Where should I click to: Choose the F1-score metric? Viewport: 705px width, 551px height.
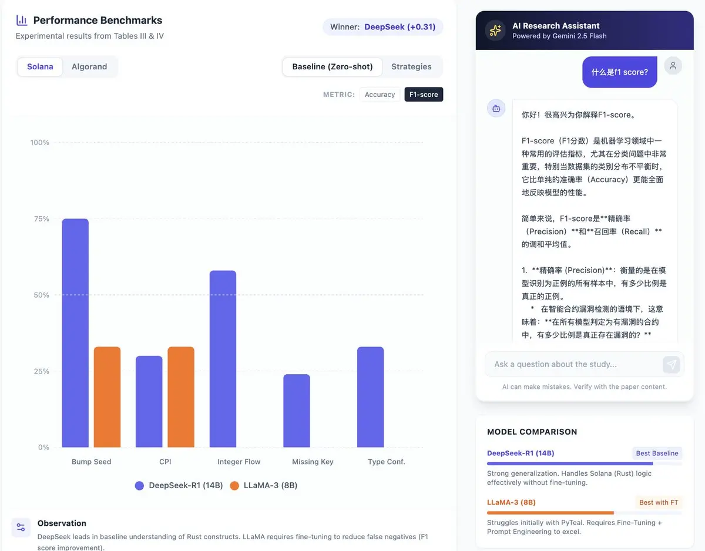[424, 95]
